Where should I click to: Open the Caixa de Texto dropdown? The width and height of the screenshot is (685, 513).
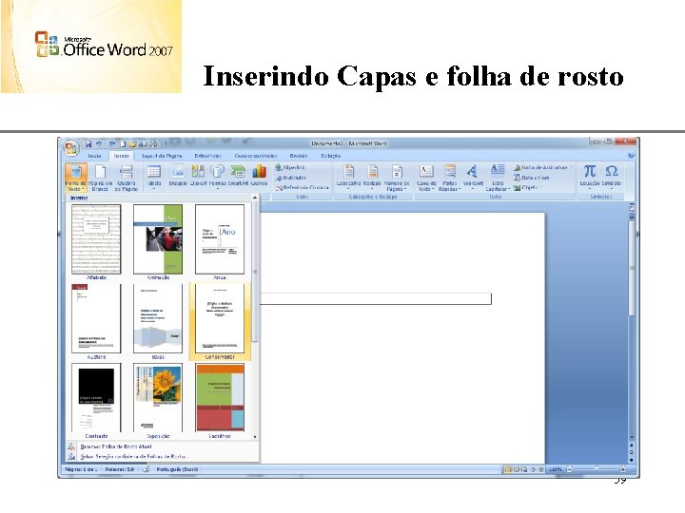[426, 177]
